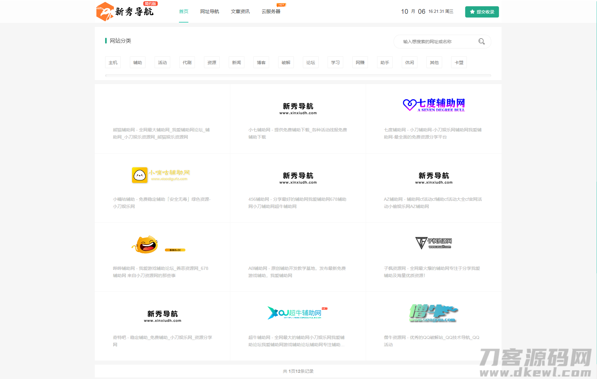Image resolution: width=597 pixels, height=379 pixels.
Task: Open the 小嘀咕辅助网 logo
Action: tap(161, 175)
